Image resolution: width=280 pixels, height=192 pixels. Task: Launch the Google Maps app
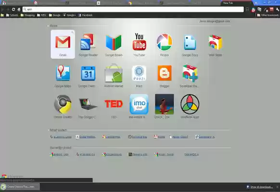pos(63,76)
